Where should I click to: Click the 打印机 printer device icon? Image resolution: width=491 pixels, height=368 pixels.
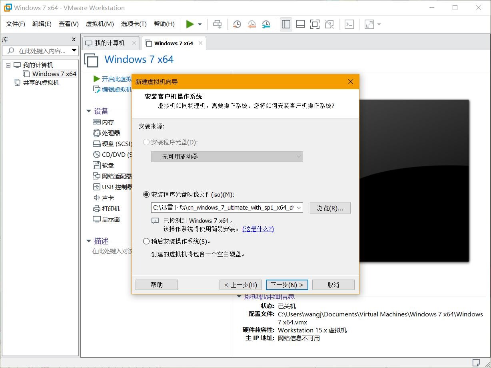click(x=97, y=208)
